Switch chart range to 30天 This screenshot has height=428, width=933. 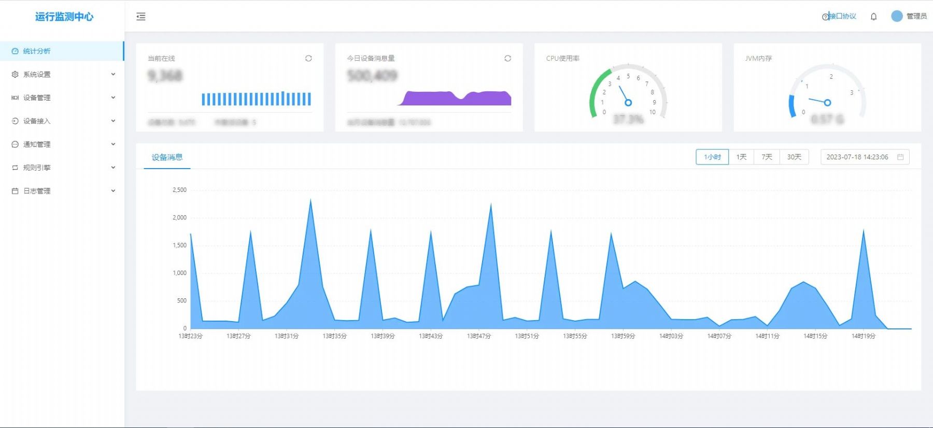coord(794,157)
